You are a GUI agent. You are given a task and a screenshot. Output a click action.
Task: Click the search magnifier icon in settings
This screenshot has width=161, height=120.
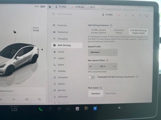click(54, 14)
